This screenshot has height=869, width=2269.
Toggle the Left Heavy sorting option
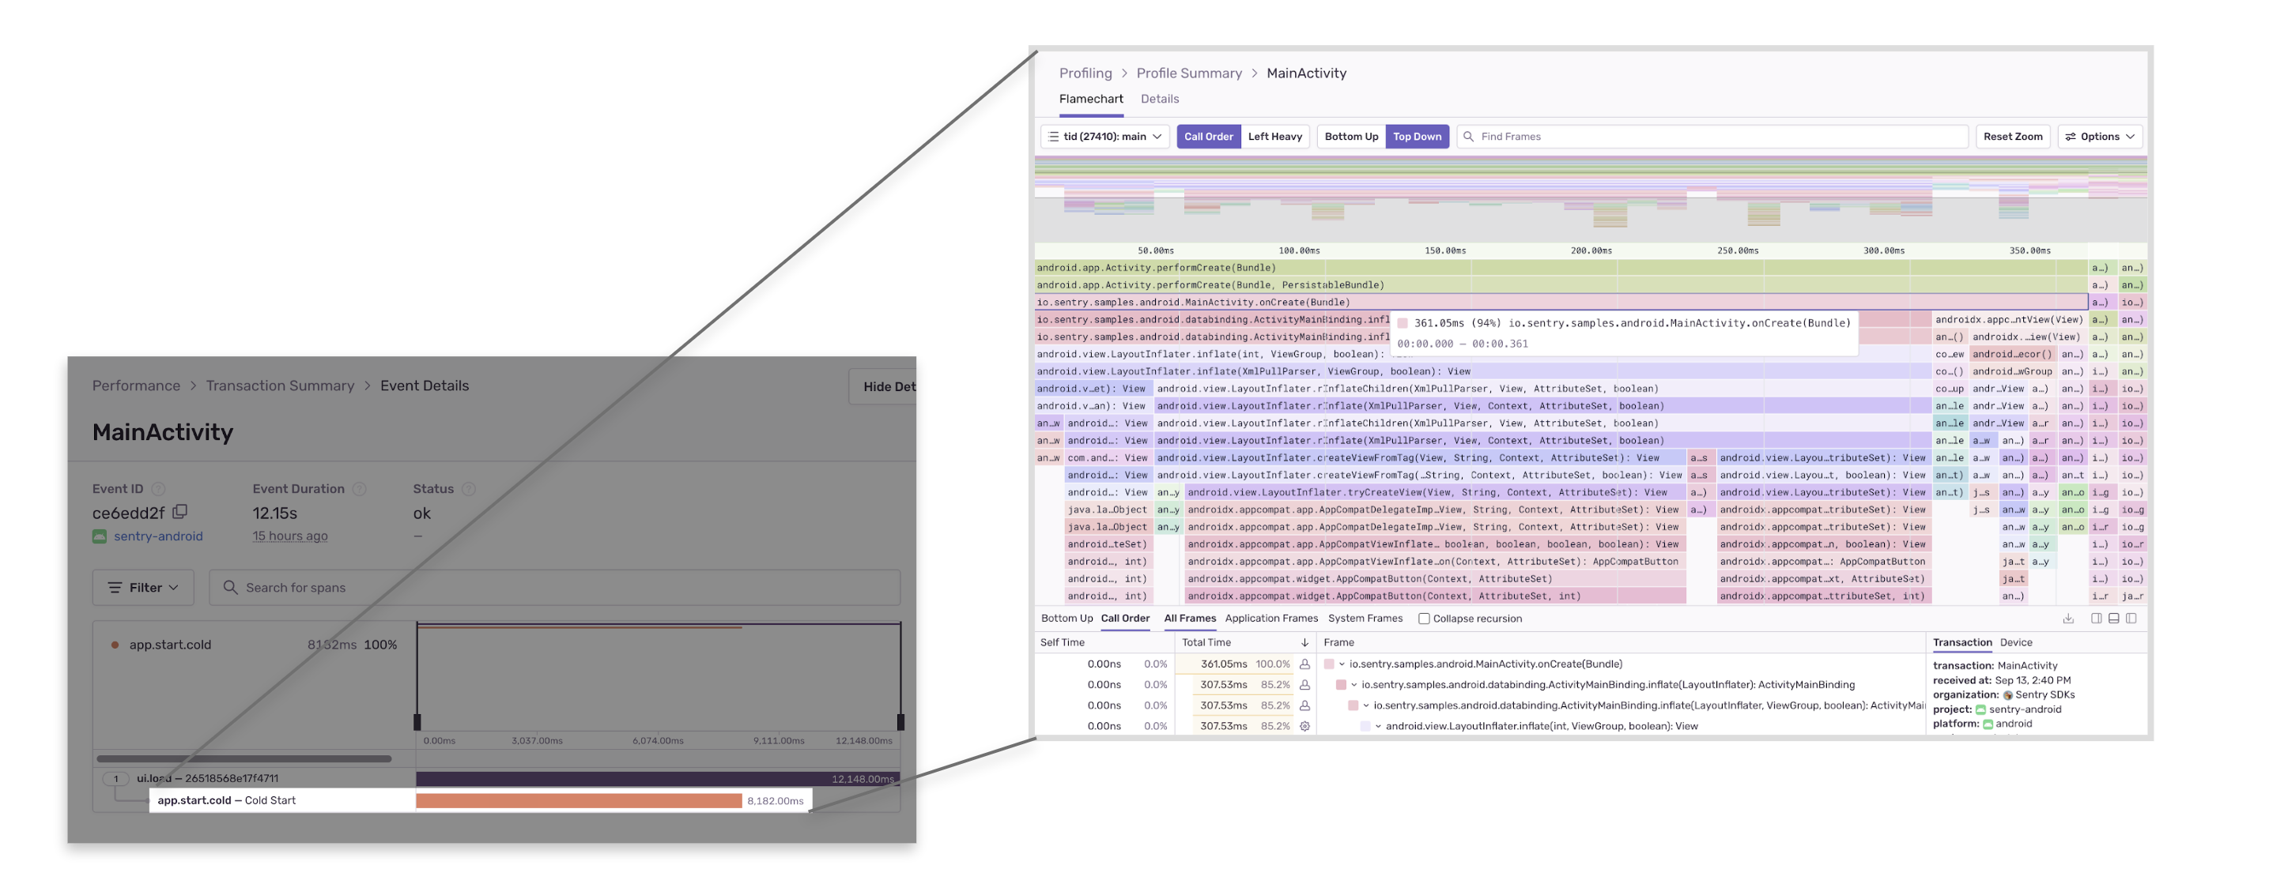pyautogui.click(x=1274, y=137)
